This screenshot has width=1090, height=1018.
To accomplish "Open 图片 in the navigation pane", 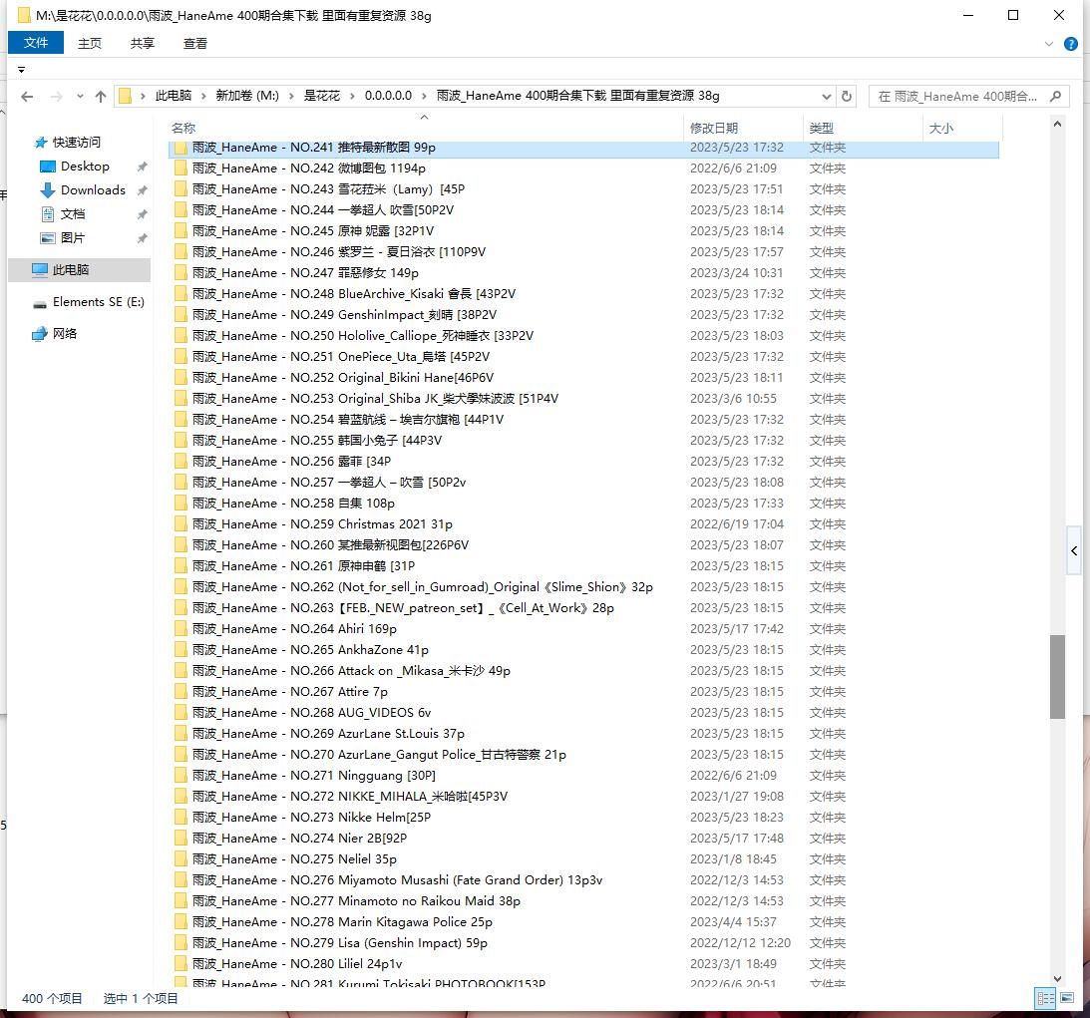I will pos(73,237).
